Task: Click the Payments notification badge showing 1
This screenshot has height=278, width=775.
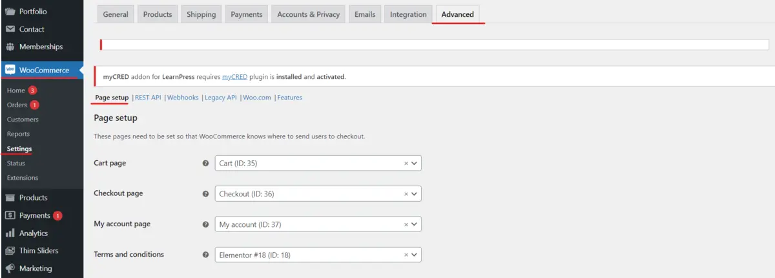Action: point(57,215)
